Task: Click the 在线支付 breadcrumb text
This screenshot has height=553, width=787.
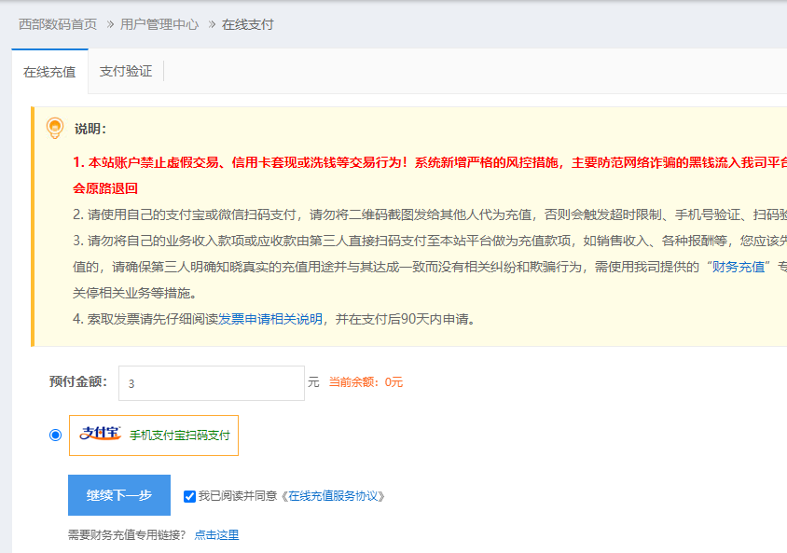Action: pos(247,24)
